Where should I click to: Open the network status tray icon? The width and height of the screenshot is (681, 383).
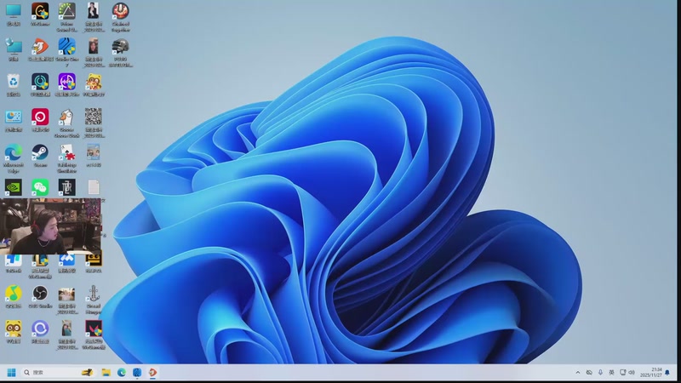click(623, 373)
